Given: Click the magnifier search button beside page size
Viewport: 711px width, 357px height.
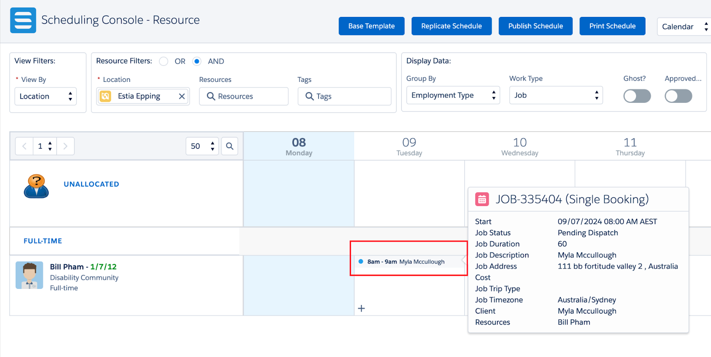Looking at the screenshot, I should pyautogui.click(x=230, y=146).
